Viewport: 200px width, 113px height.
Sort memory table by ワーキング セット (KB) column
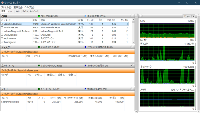click(x=73, y=98)
